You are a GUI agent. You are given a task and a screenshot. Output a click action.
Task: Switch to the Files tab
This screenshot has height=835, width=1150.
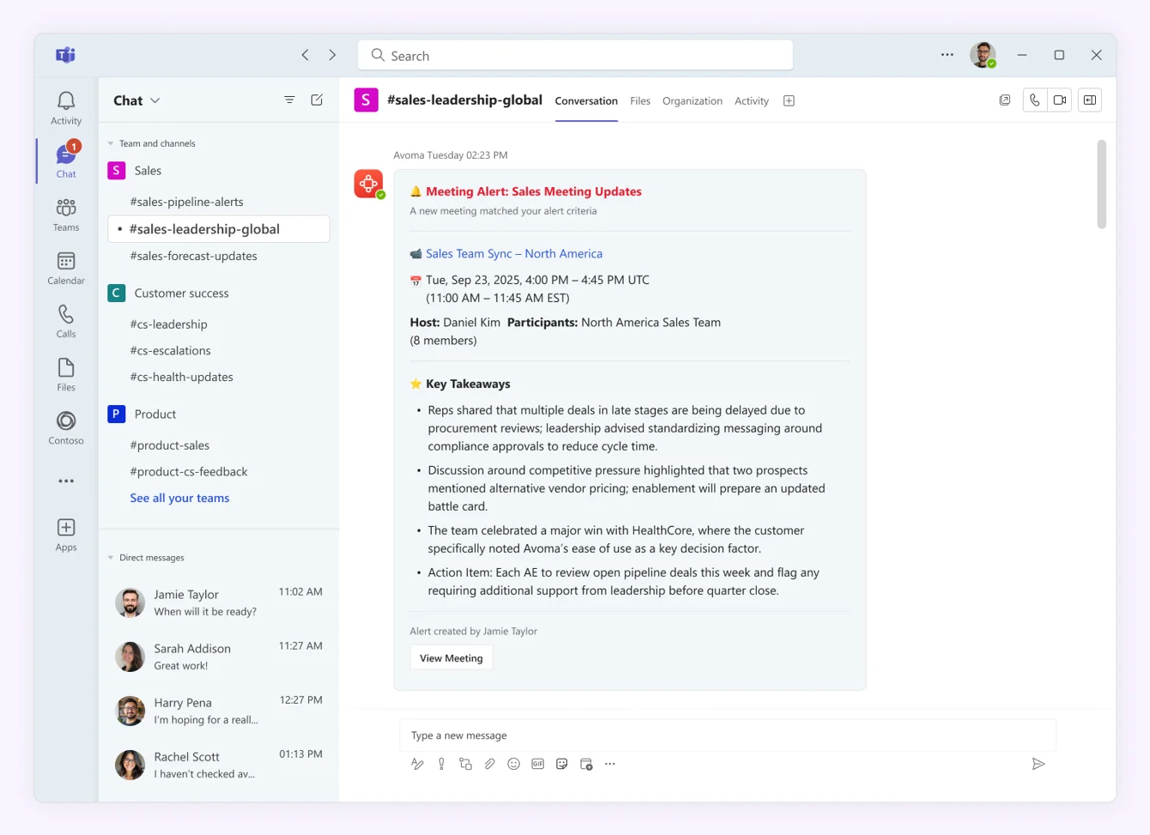pyautogui.click(x=640, y=100)
